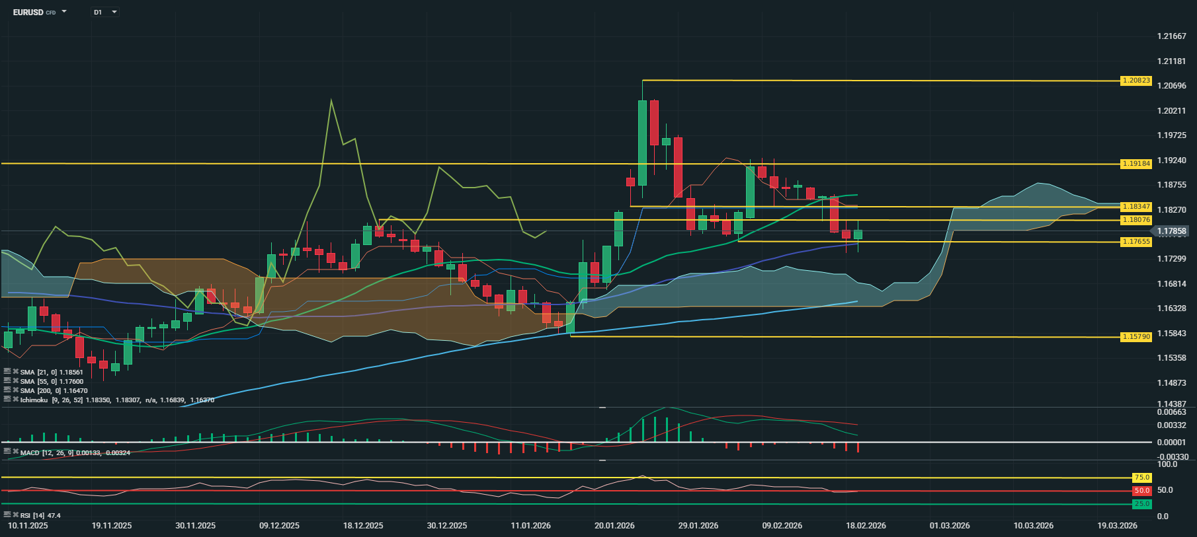Remove the SMA 200 indicator
The image size is (1197, 537).
15,390
